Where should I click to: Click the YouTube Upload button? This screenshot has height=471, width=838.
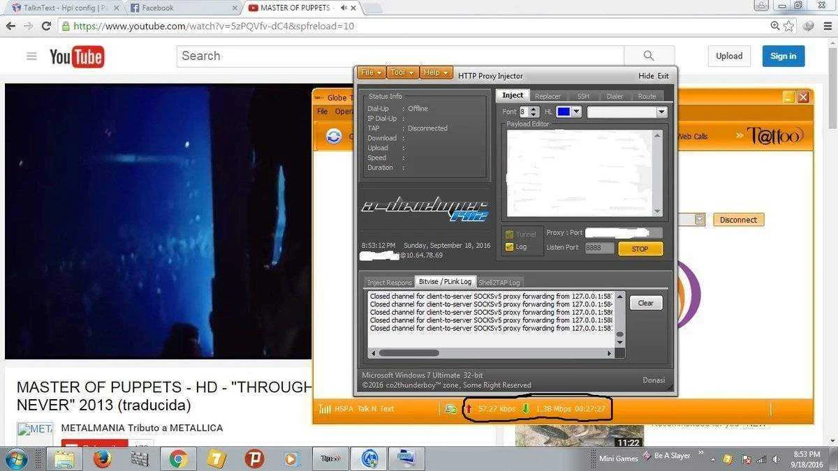(x=729, y=56)
